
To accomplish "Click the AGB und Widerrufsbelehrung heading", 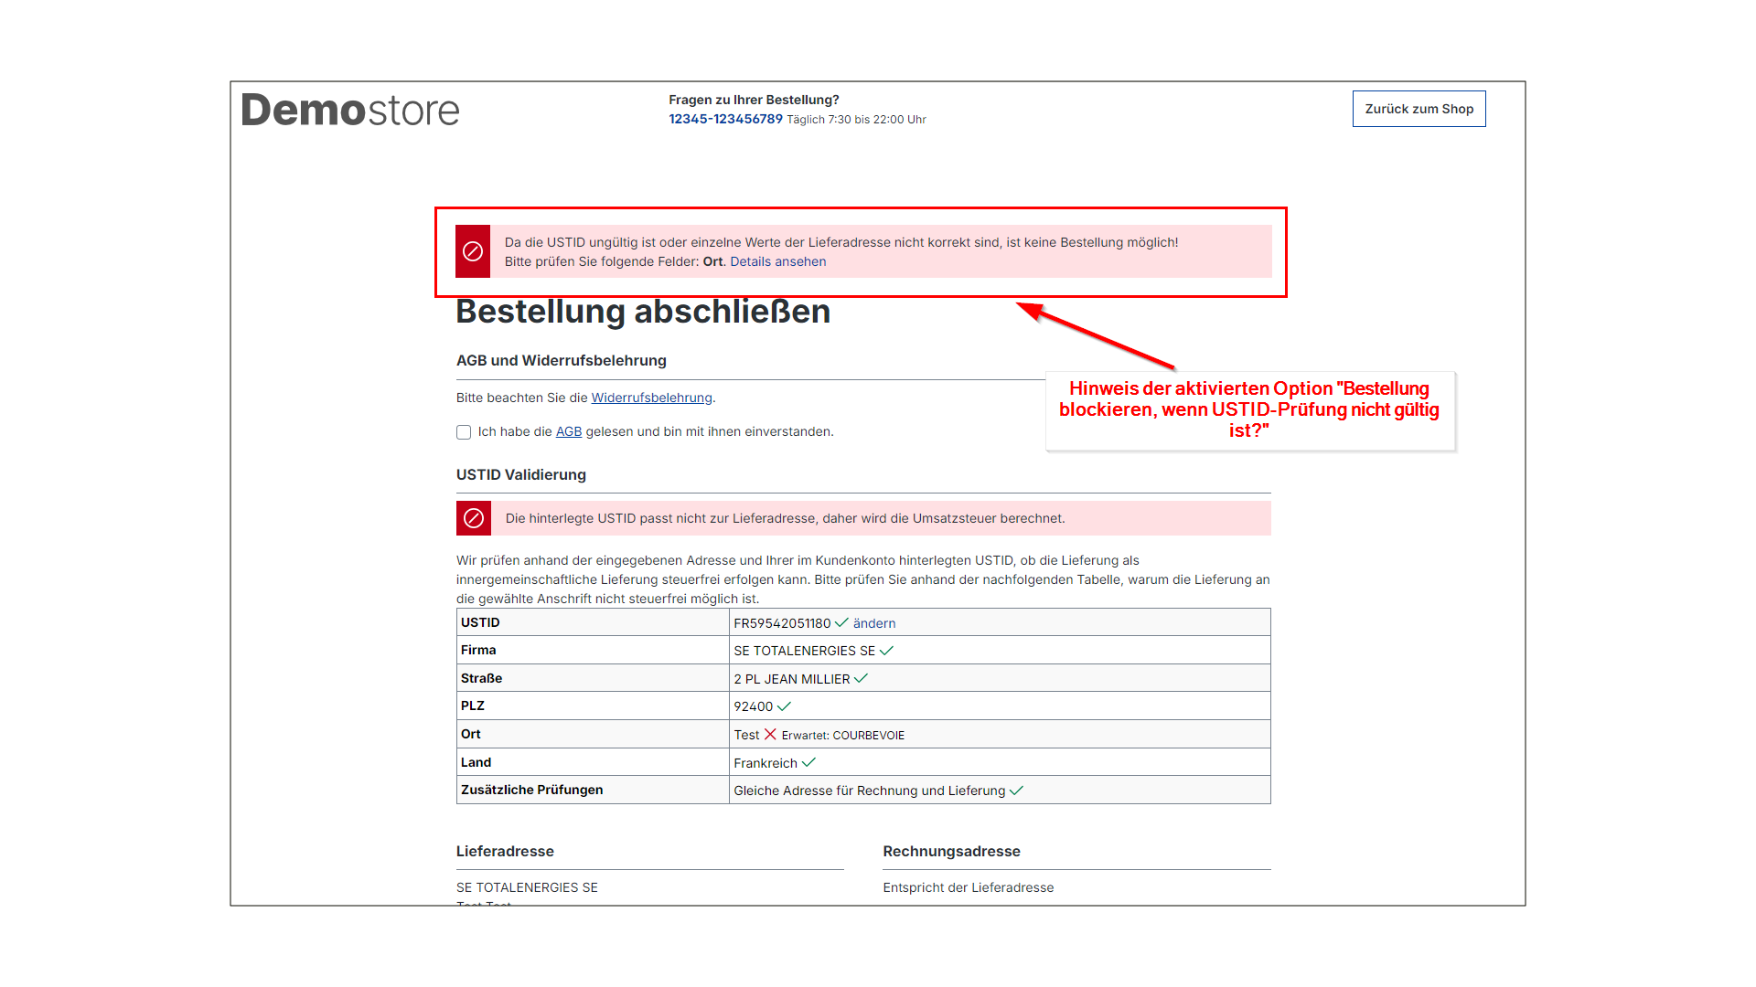I will click(x=562, y=360).
